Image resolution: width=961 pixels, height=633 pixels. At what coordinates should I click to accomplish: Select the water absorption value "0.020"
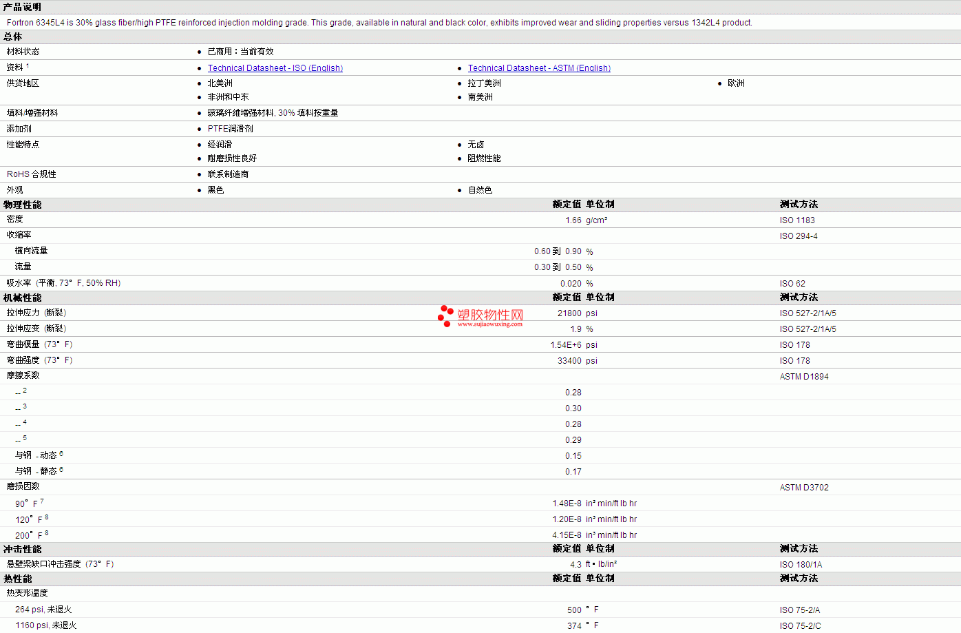(x=571, y=284)
